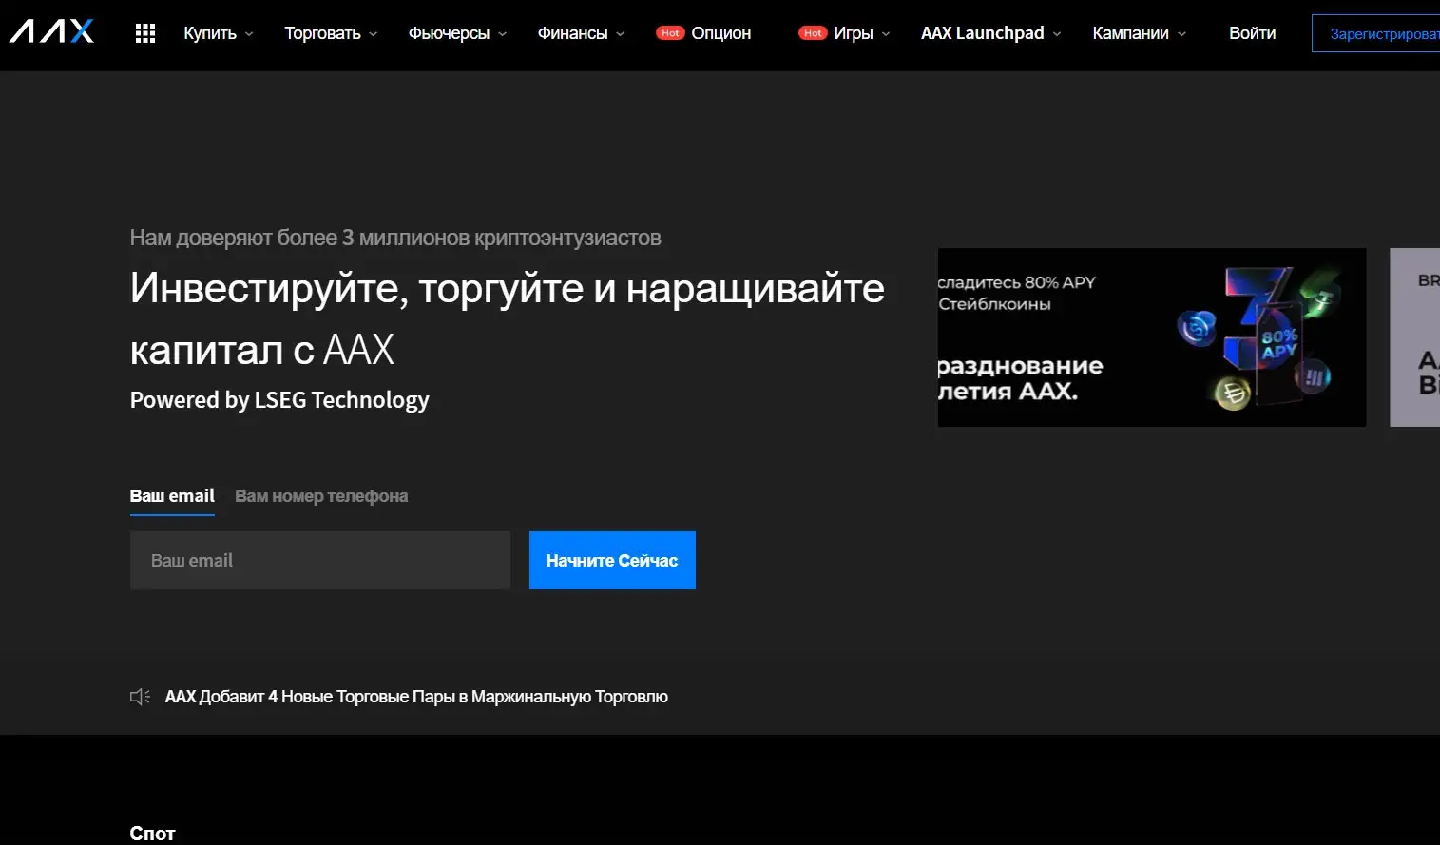Expand the Финансы dropdown chevron
1440x845 pixels.
(x=621, y=34)
